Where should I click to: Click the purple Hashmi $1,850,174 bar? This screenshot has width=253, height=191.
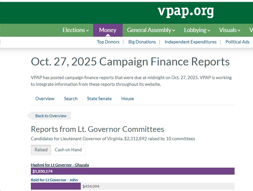pos(133,171)
